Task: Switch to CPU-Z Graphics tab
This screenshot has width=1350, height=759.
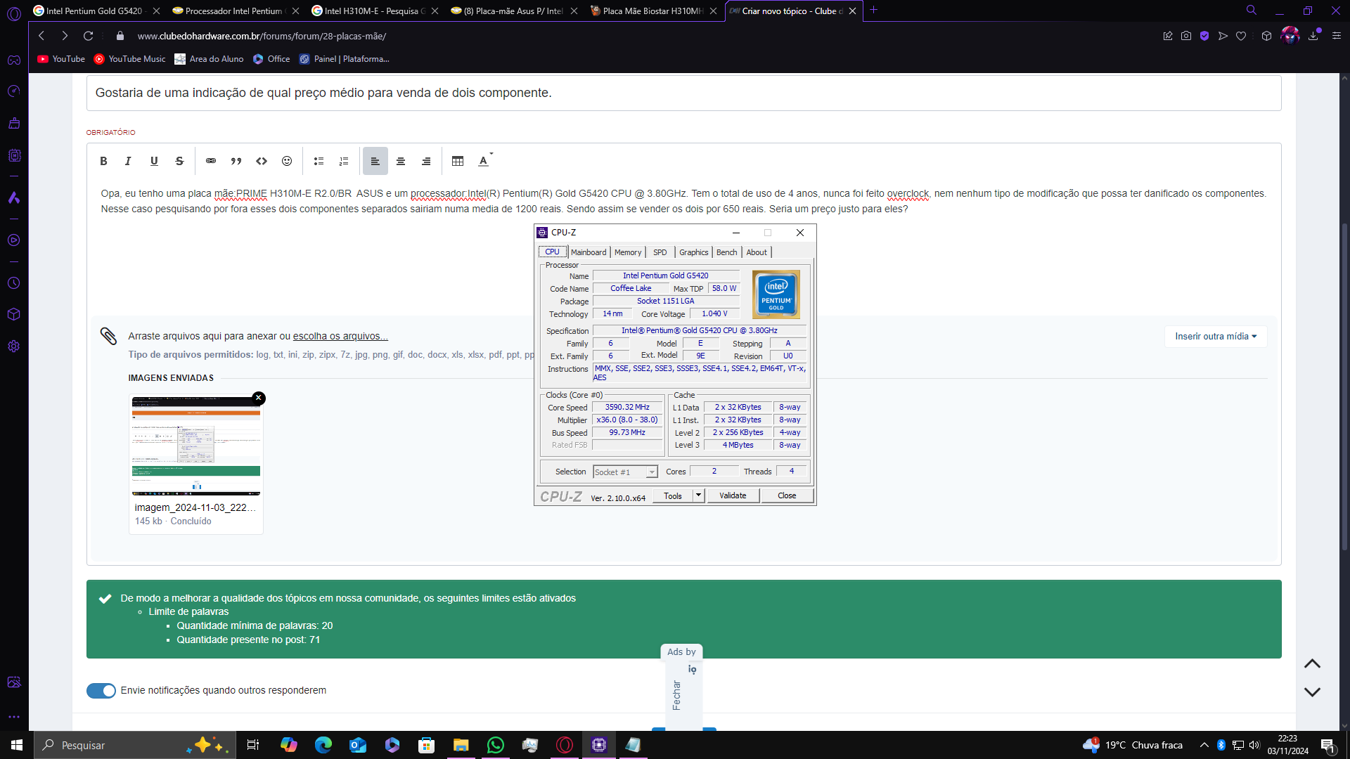Action: click(x=694, y=252)
